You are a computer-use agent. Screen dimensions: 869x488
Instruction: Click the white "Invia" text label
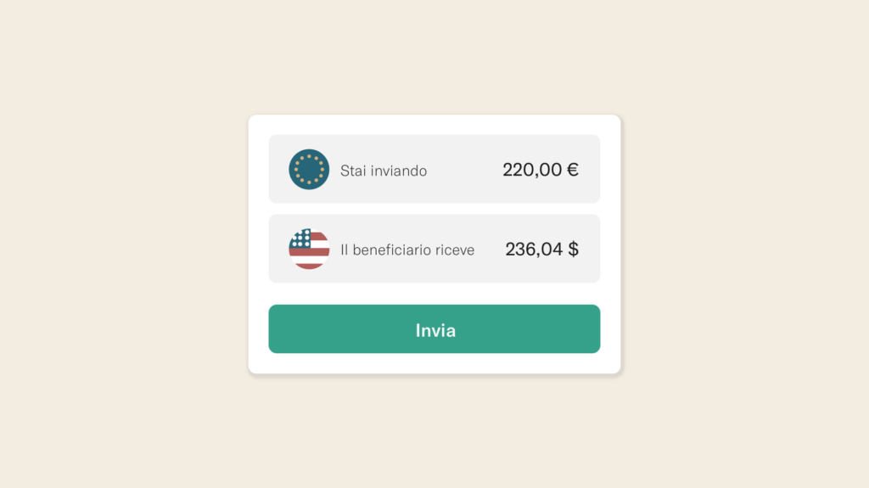pyautogui.click(x=435, y=330)
